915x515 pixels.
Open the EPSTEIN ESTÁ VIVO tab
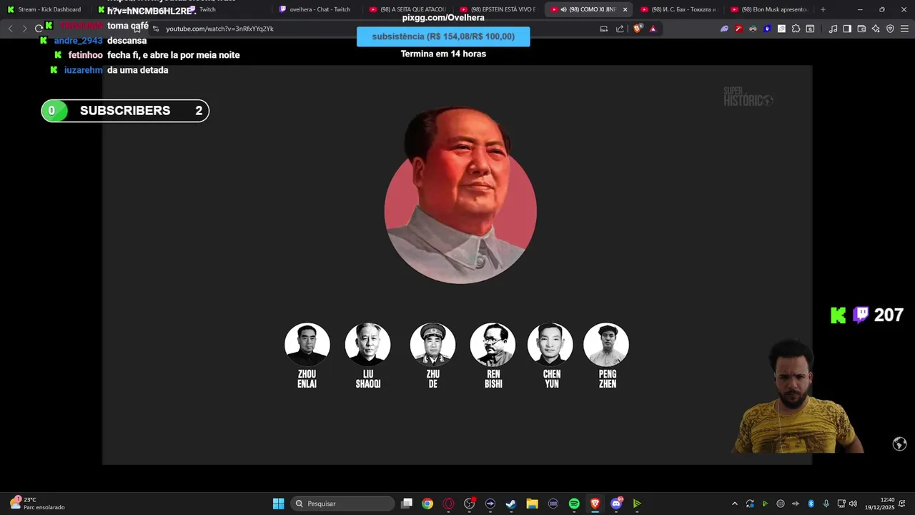(498, 9)
